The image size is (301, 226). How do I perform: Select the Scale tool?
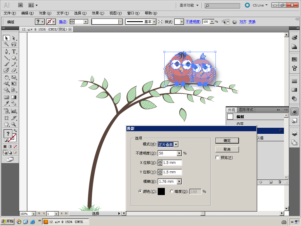(14, 77)
